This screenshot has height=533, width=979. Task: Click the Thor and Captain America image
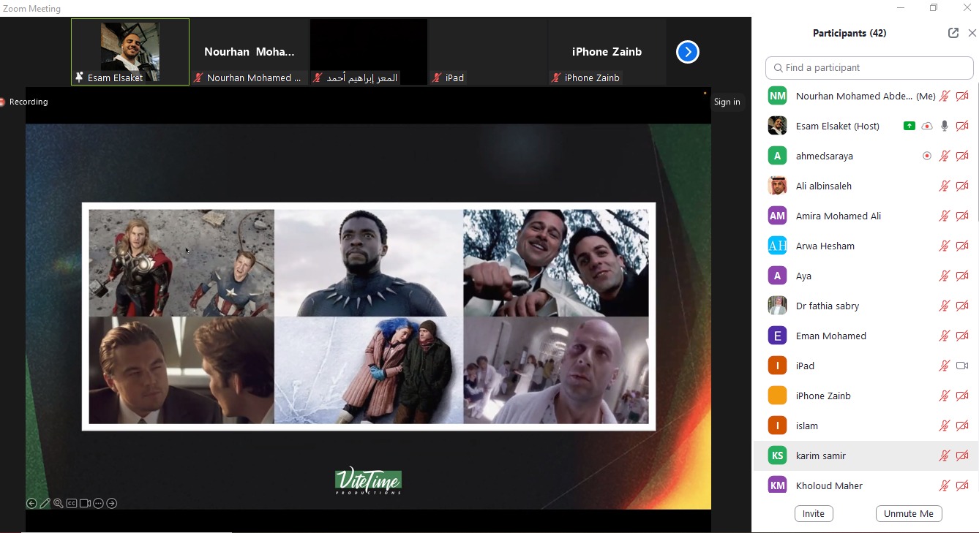pyautogui.click(x=181, y=263)
